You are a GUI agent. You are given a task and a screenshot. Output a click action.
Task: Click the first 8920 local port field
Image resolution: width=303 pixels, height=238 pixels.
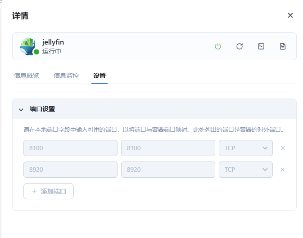[x=70, y=170]
